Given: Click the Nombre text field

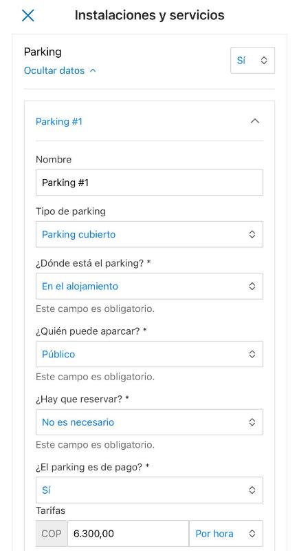Looking at the screenshot, I should pos(149,183).
